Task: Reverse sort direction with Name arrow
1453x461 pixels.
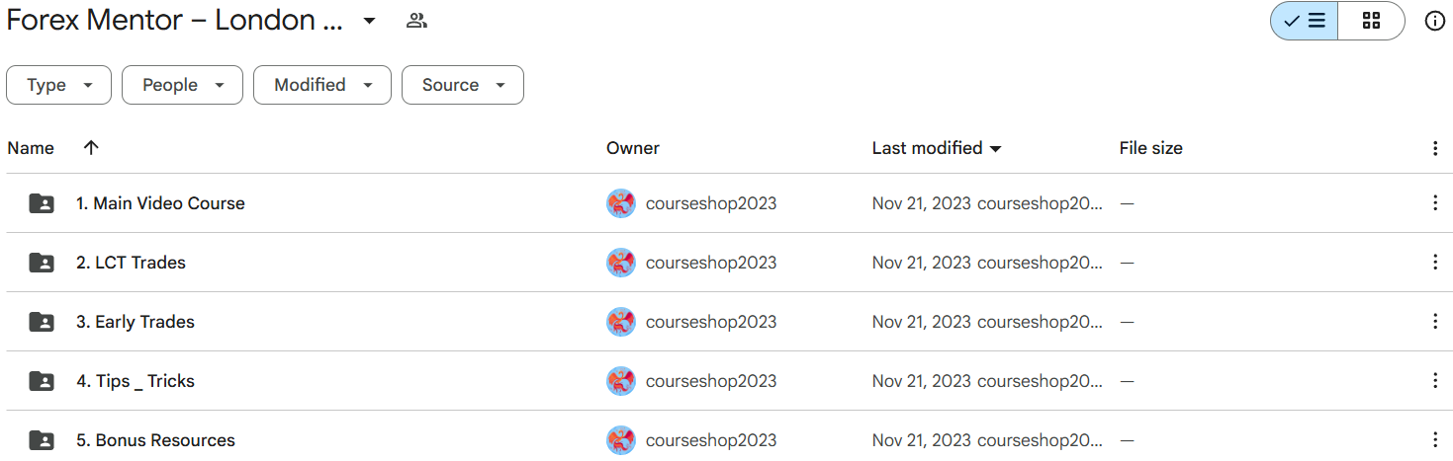Action: 91,148
